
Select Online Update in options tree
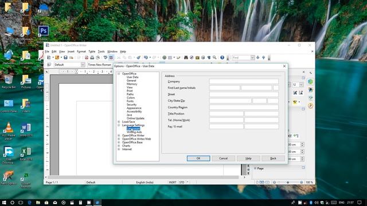point(135,118)
